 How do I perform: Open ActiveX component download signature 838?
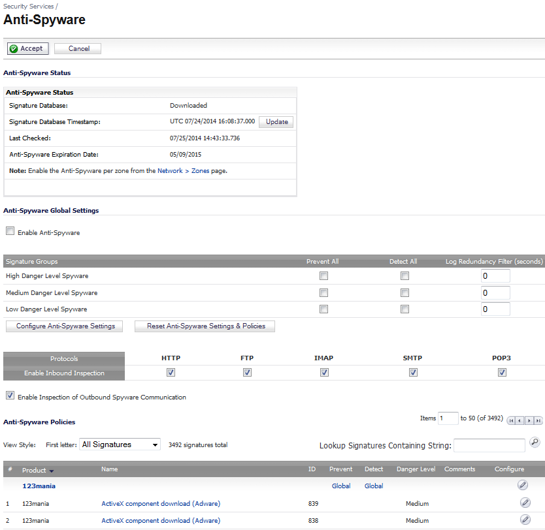161,521
